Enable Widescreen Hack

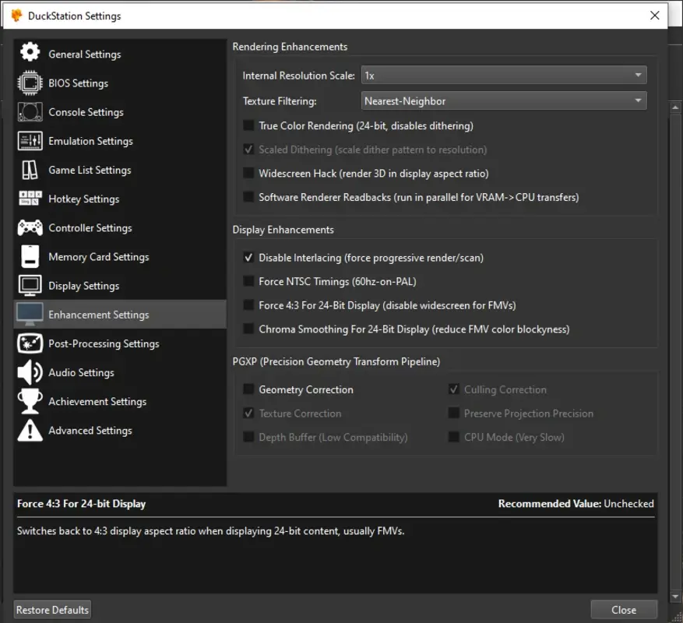coord(250,173)
